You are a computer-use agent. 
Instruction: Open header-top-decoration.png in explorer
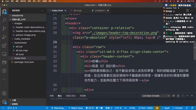tap(30, 31)
